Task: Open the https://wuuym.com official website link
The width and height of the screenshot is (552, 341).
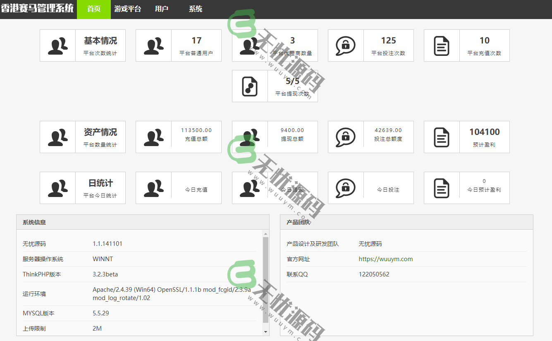Action: [x=385, y=259]
